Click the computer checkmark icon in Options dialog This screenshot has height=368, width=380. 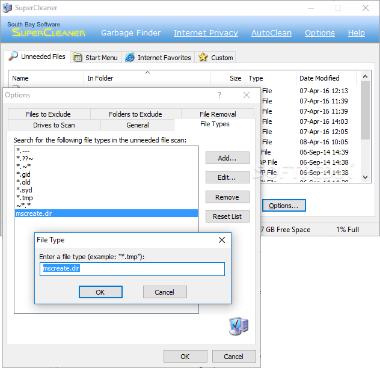coord(239,326)
